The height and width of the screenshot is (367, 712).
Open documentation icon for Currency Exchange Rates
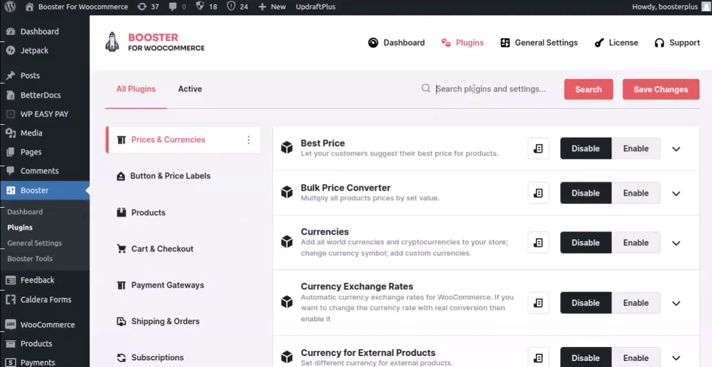click(x=539, y=303)
